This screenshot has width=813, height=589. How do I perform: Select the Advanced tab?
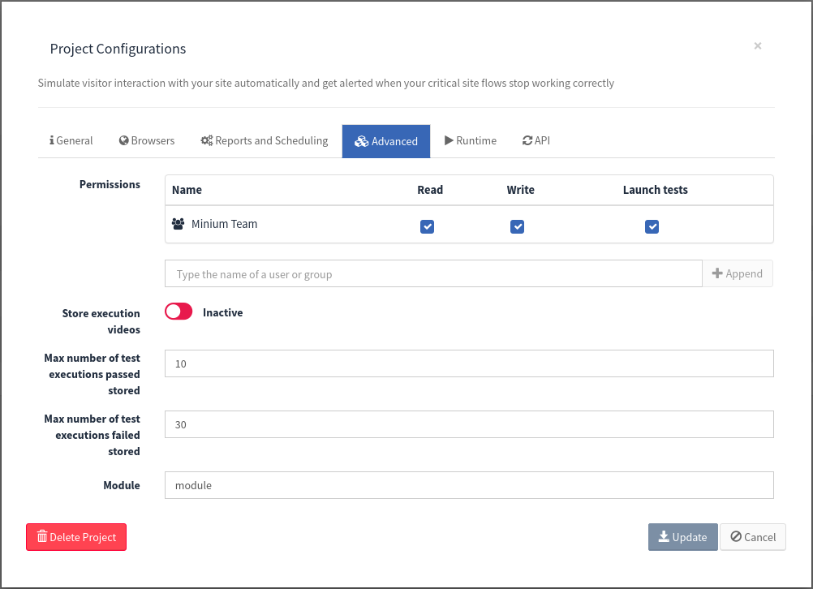point(385,141)
